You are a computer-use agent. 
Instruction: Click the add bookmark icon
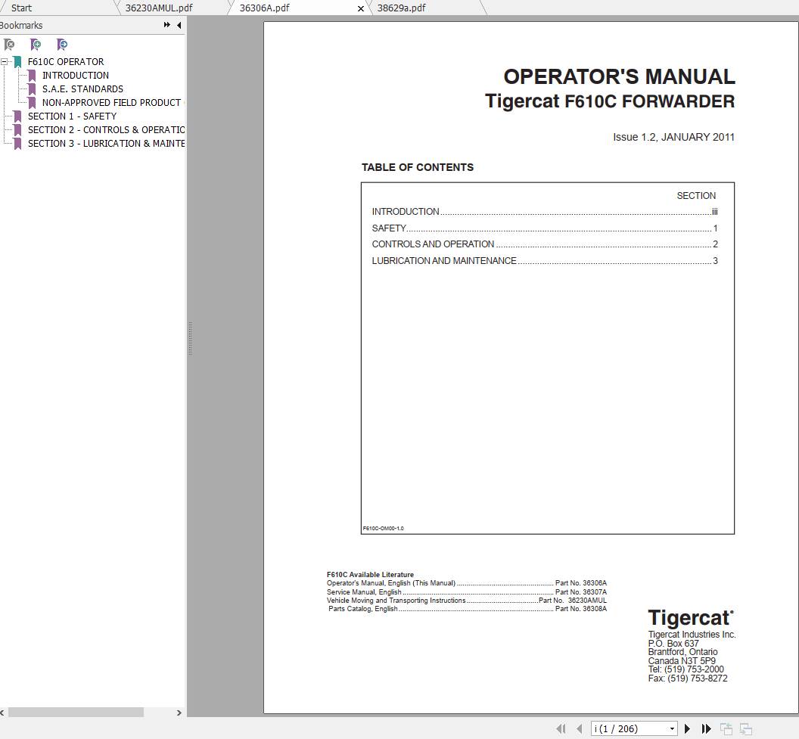coord(36,45)
